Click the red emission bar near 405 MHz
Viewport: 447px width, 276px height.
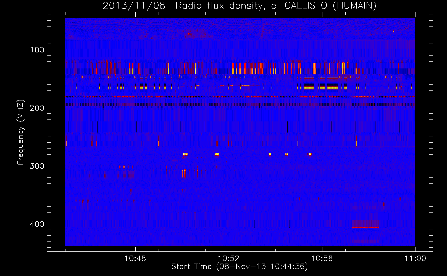pos(365,227)
